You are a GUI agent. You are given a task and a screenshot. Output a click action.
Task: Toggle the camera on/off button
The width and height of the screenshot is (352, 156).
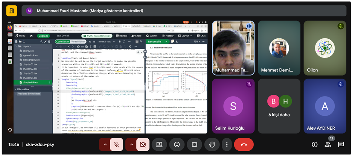pyautogui.click(x=142, y=144)
